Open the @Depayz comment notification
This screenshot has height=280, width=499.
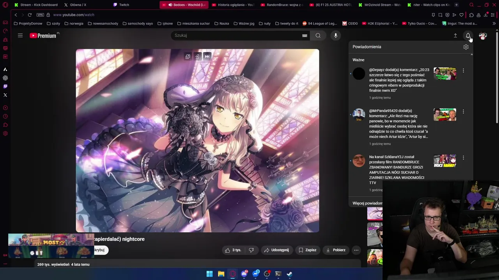[399, 80]
